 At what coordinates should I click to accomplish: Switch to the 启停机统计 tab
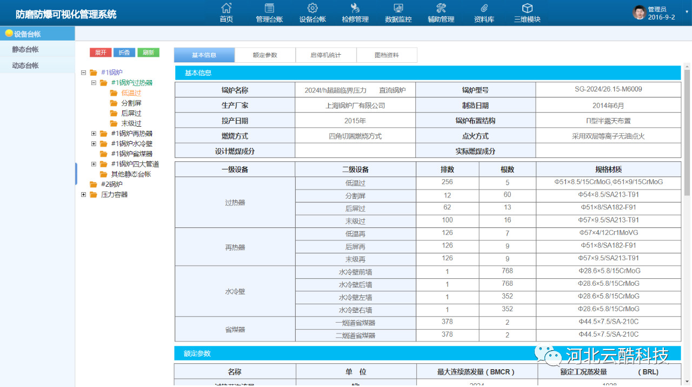pyautogui.click(x=325, y=55)
